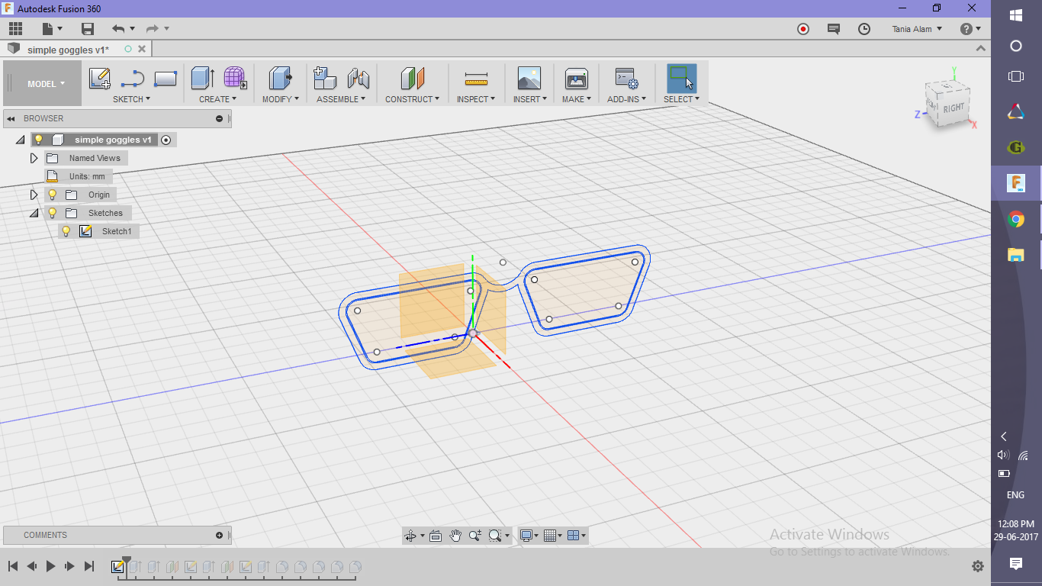Collapse the Sketches folder
This screenshot has height=586, width=1042.
coord(34,213)
